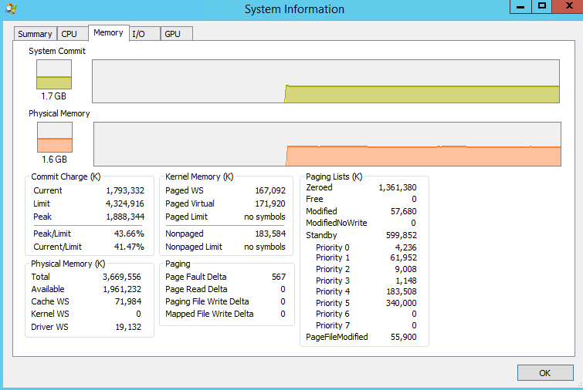Click the System Commit history graph
The image size is (583, 390).
point(325,82)
